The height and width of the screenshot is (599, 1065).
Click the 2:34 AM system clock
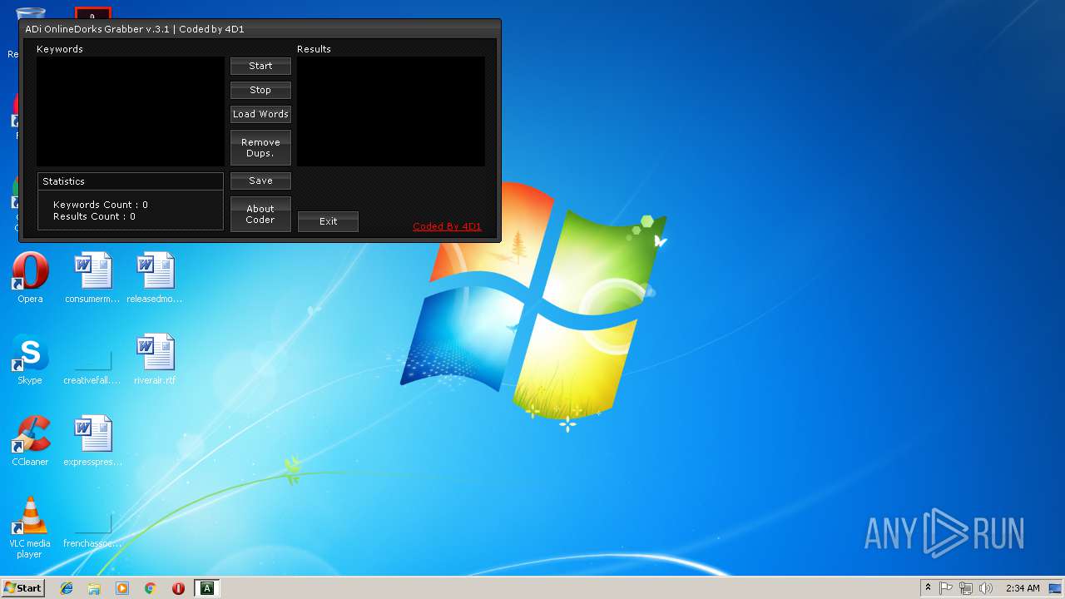[x=1023, y=588]
